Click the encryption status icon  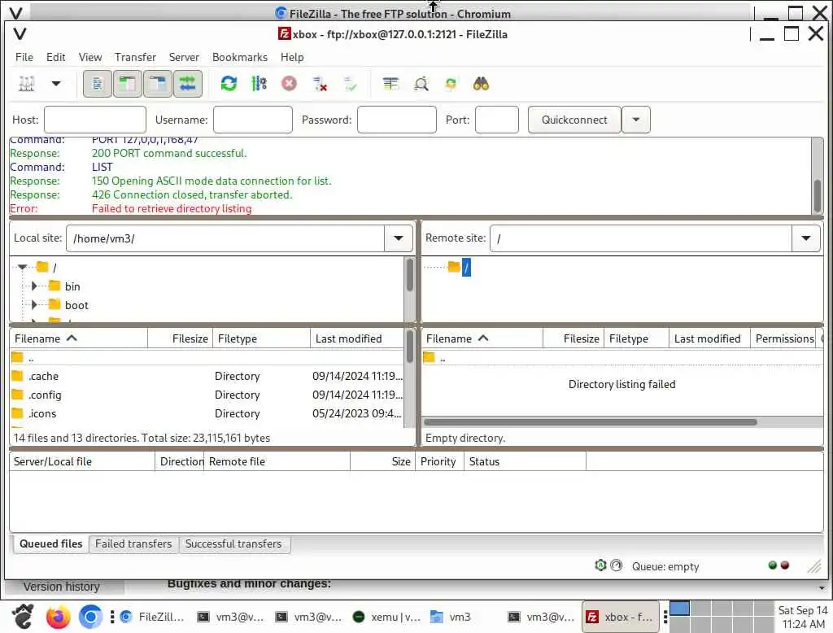[600, 565]
